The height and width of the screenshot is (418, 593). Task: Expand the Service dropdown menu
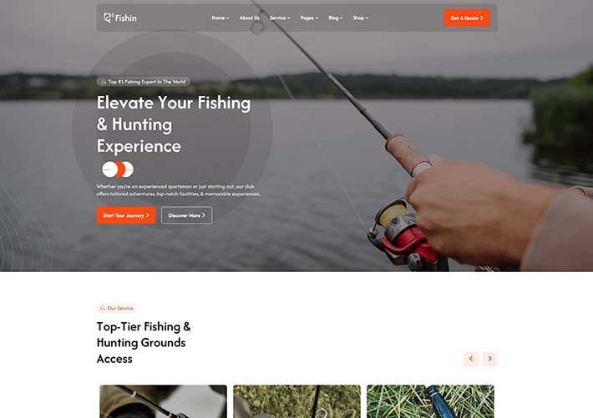280,18
